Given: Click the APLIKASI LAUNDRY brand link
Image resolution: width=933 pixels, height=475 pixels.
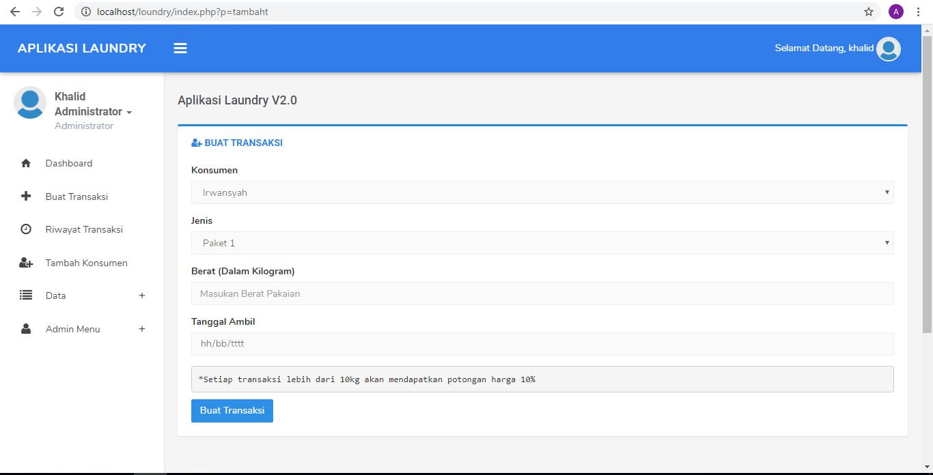Looking at the screenshot, I should coord(82,48).
